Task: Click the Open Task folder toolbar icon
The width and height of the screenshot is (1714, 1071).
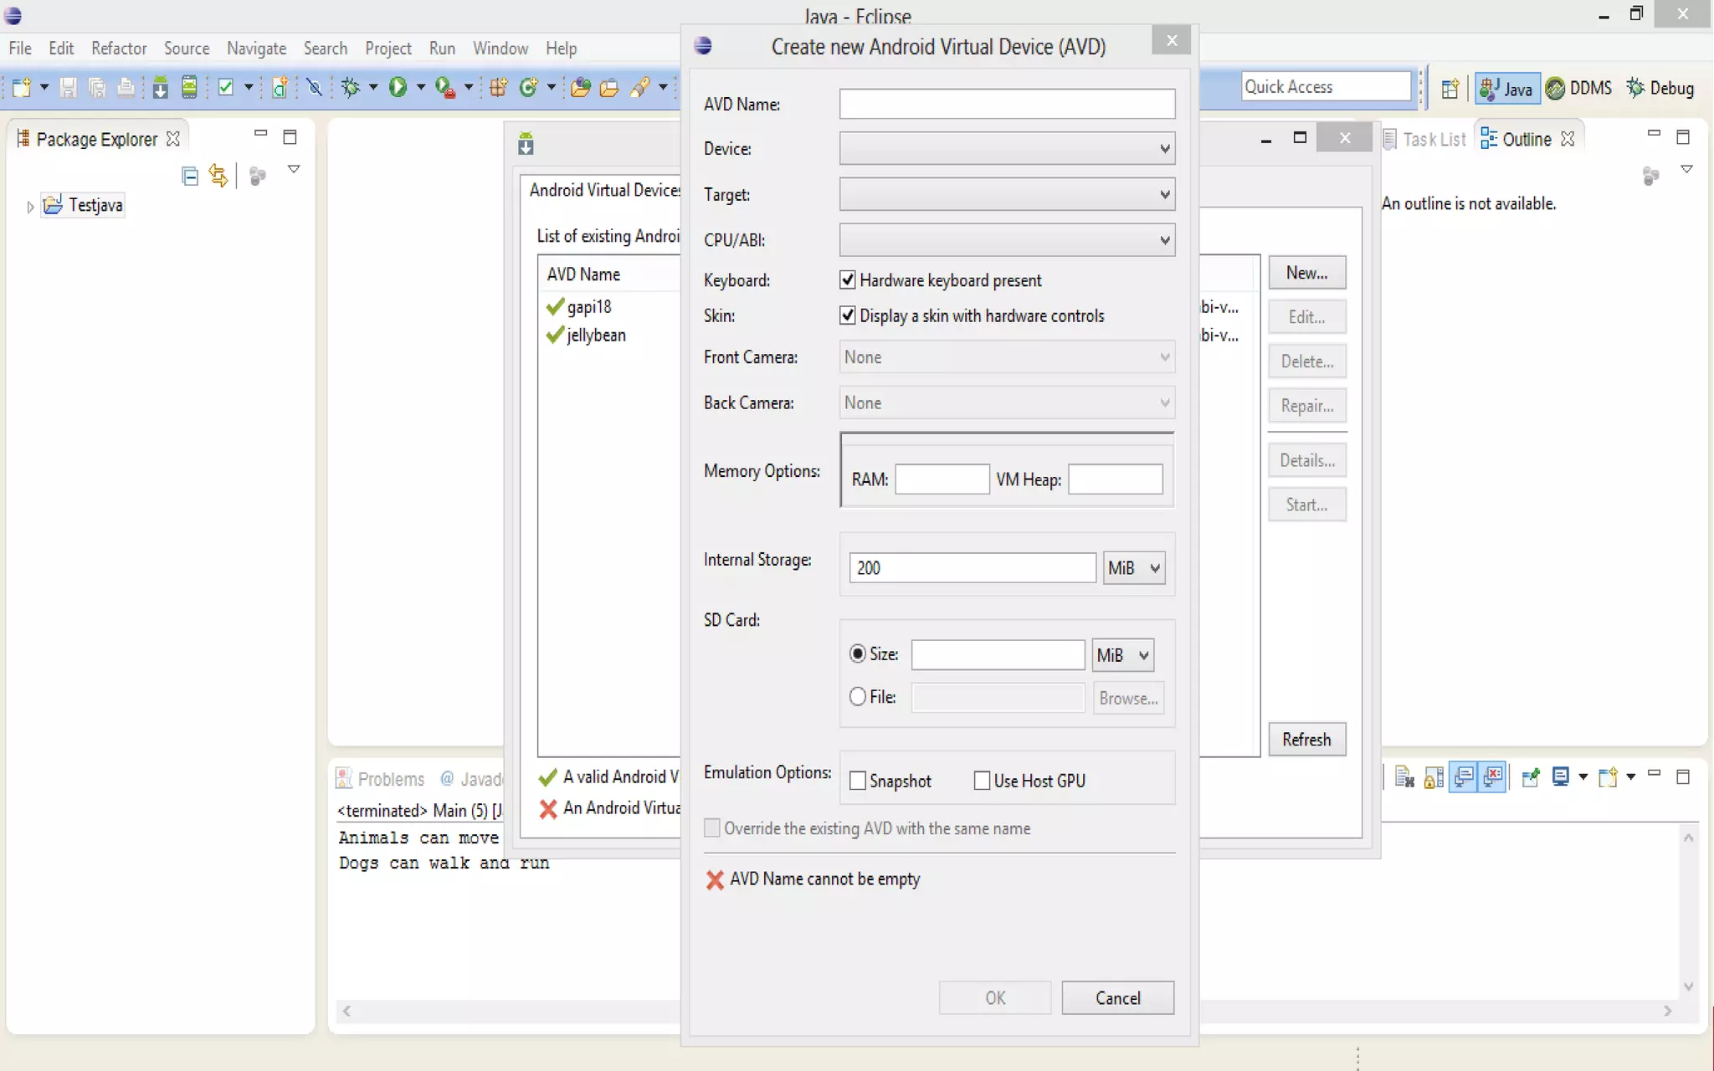Action: tap(609, 87)
